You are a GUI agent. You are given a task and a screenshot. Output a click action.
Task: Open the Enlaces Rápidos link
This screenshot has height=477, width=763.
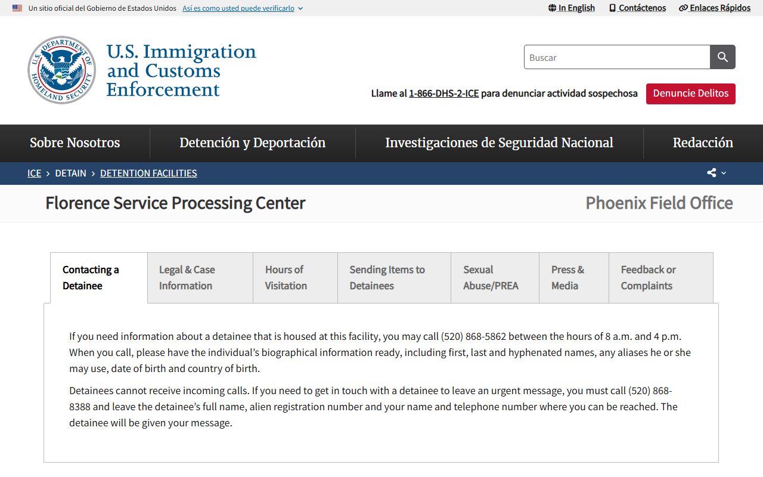click(715, 8)
